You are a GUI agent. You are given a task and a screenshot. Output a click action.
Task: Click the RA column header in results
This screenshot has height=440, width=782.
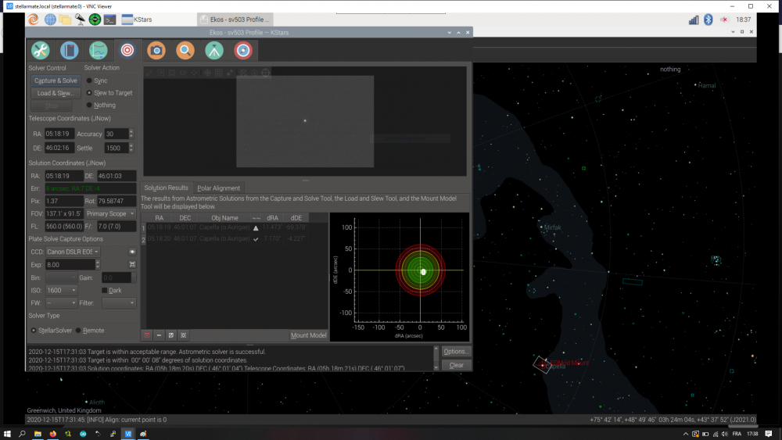click(x=159, y=218)
